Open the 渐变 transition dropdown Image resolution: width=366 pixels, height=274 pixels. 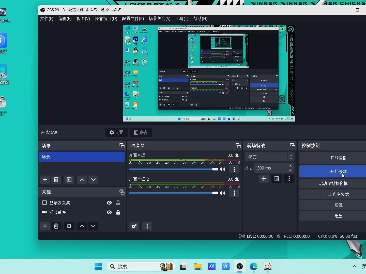click(x=269, y=157)
